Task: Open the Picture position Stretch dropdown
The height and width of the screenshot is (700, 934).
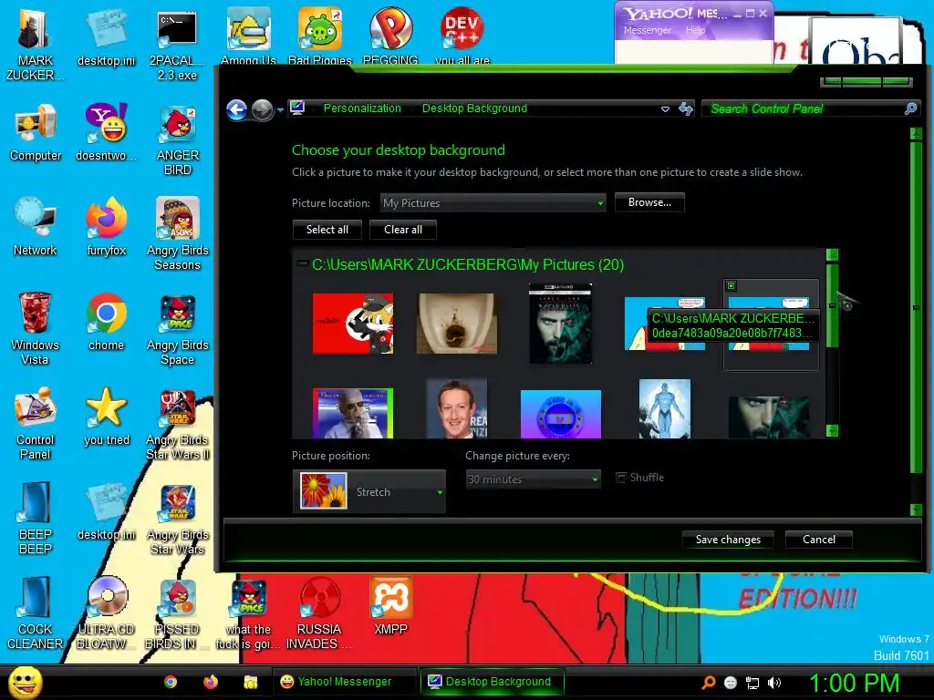Action: tap(369, 491)
